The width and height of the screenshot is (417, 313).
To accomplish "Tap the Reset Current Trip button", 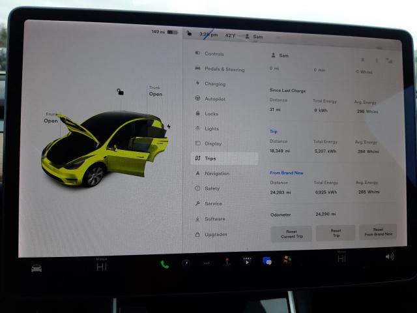I will coord(291,234).
